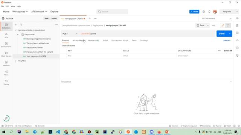Open the View menu
The width and height of the screenshot is (241, 135).
point(13,6)
